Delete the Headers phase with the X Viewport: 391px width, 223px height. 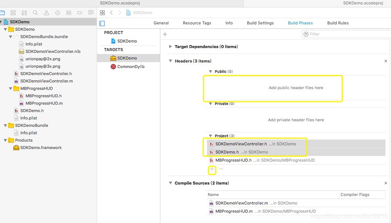click(x=386, y=61)
